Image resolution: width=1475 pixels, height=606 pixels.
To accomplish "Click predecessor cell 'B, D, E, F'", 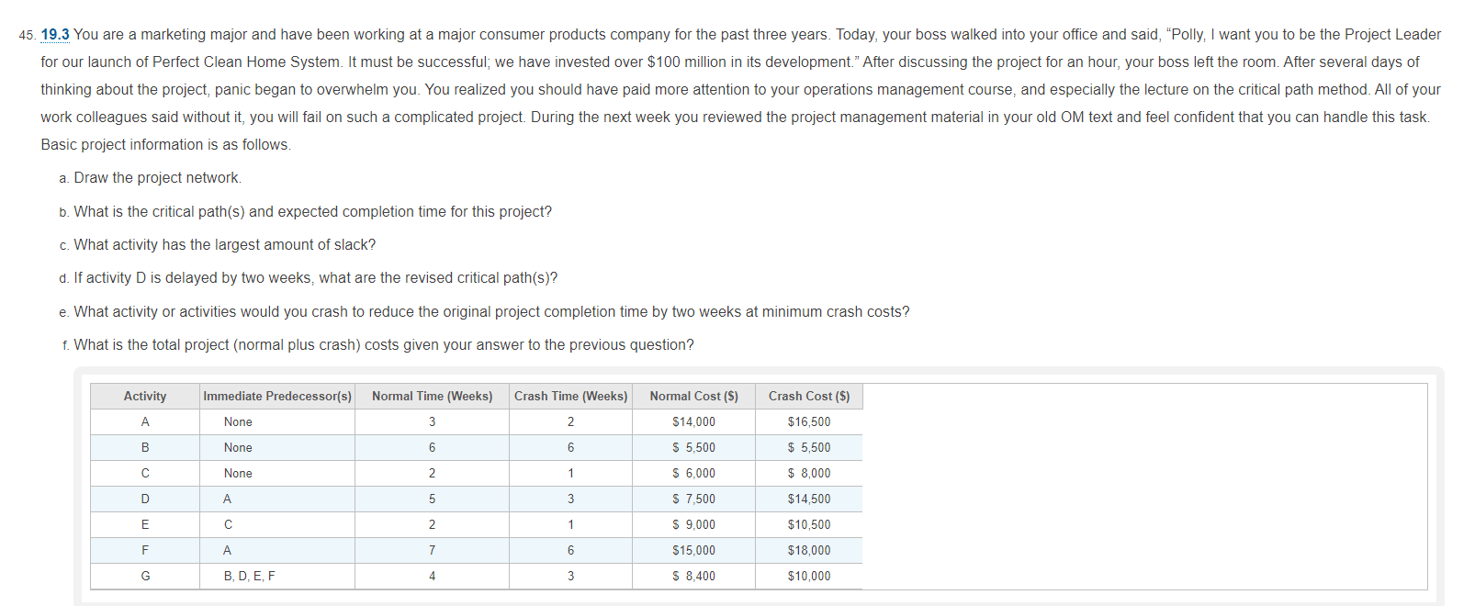I will tap(277, 577).
